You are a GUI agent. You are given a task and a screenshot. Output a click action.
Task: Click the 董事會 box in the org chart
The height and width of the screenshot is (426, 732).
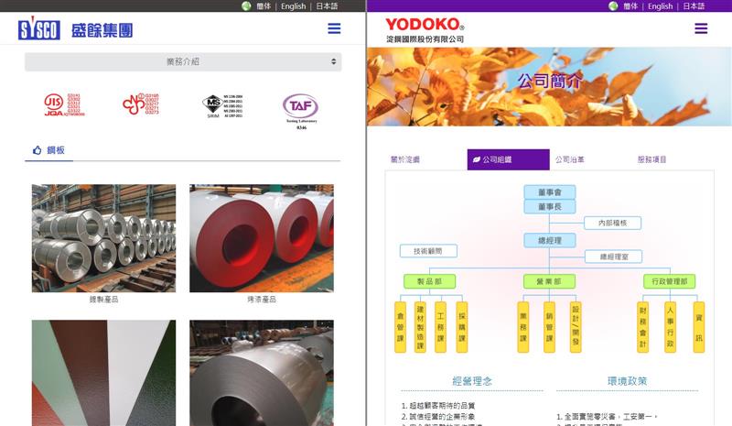tap(550, 192)
